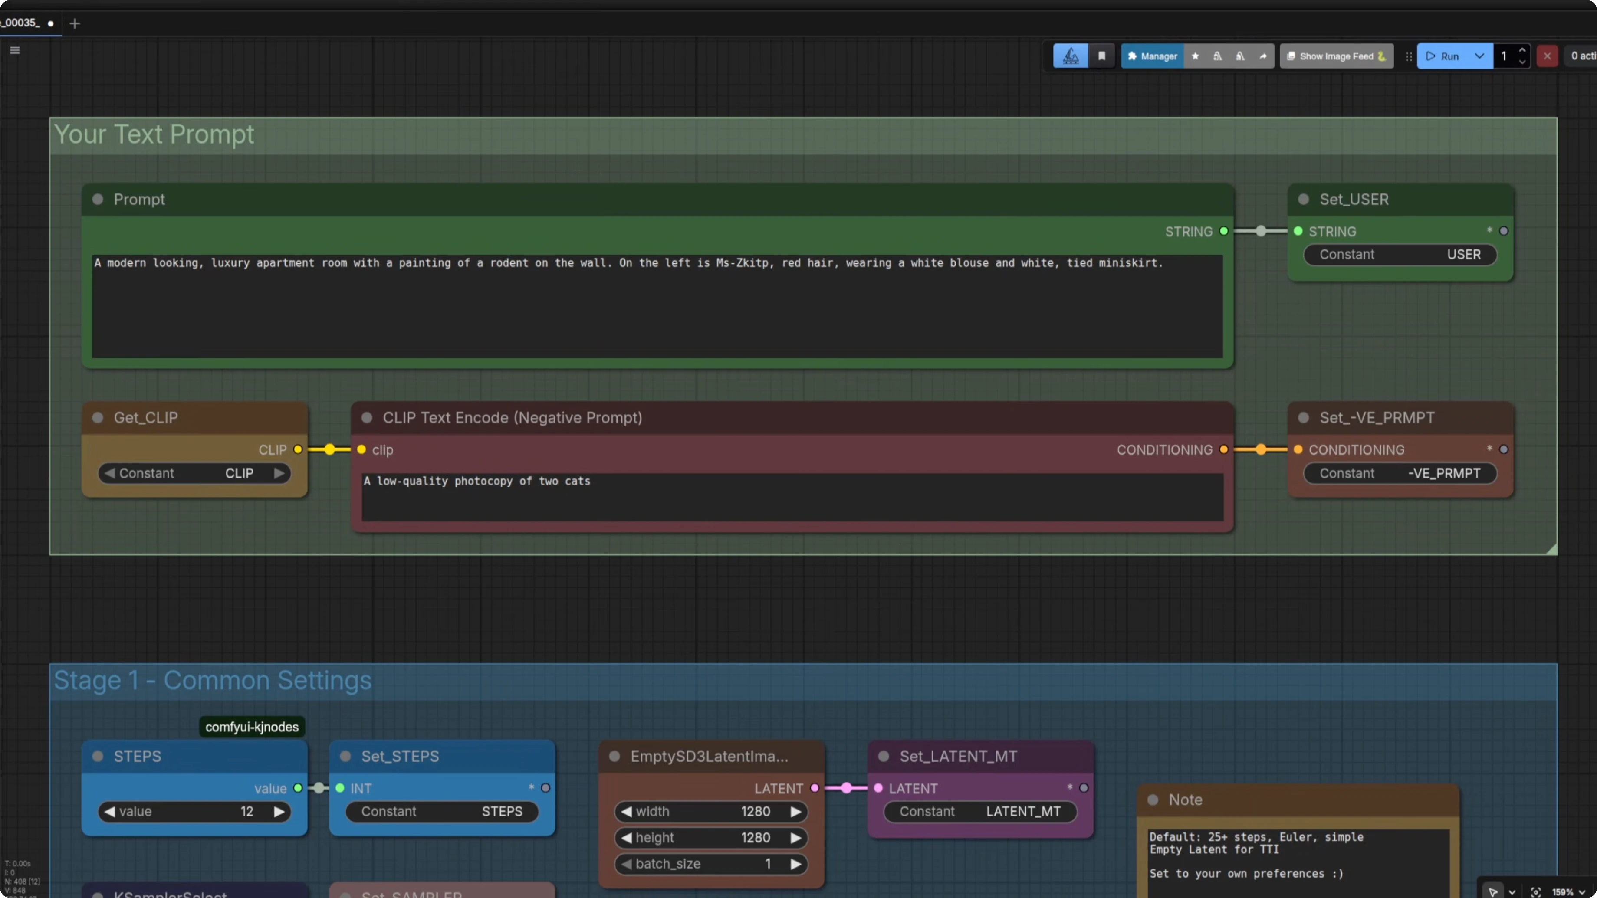
Task: Switch to the _00035_ workflow tab
Action: click(22, 23)
